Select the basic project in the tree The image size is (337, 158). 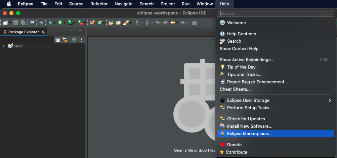tap(18, 46)
